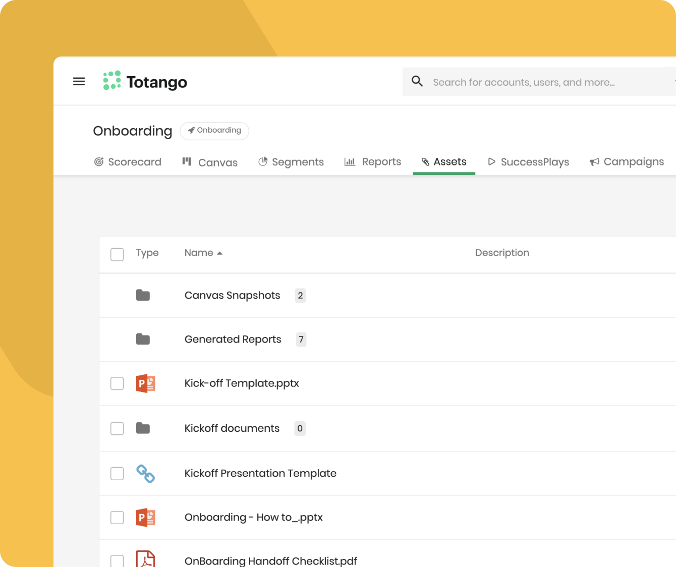Switch to the Campaigns tab
The width and height of the screenshot is (676, 567).
627,162
